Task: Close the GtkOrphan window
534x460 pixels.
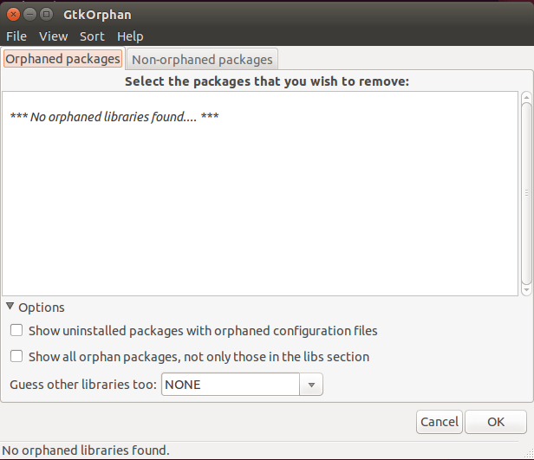Action: point(12,15)
